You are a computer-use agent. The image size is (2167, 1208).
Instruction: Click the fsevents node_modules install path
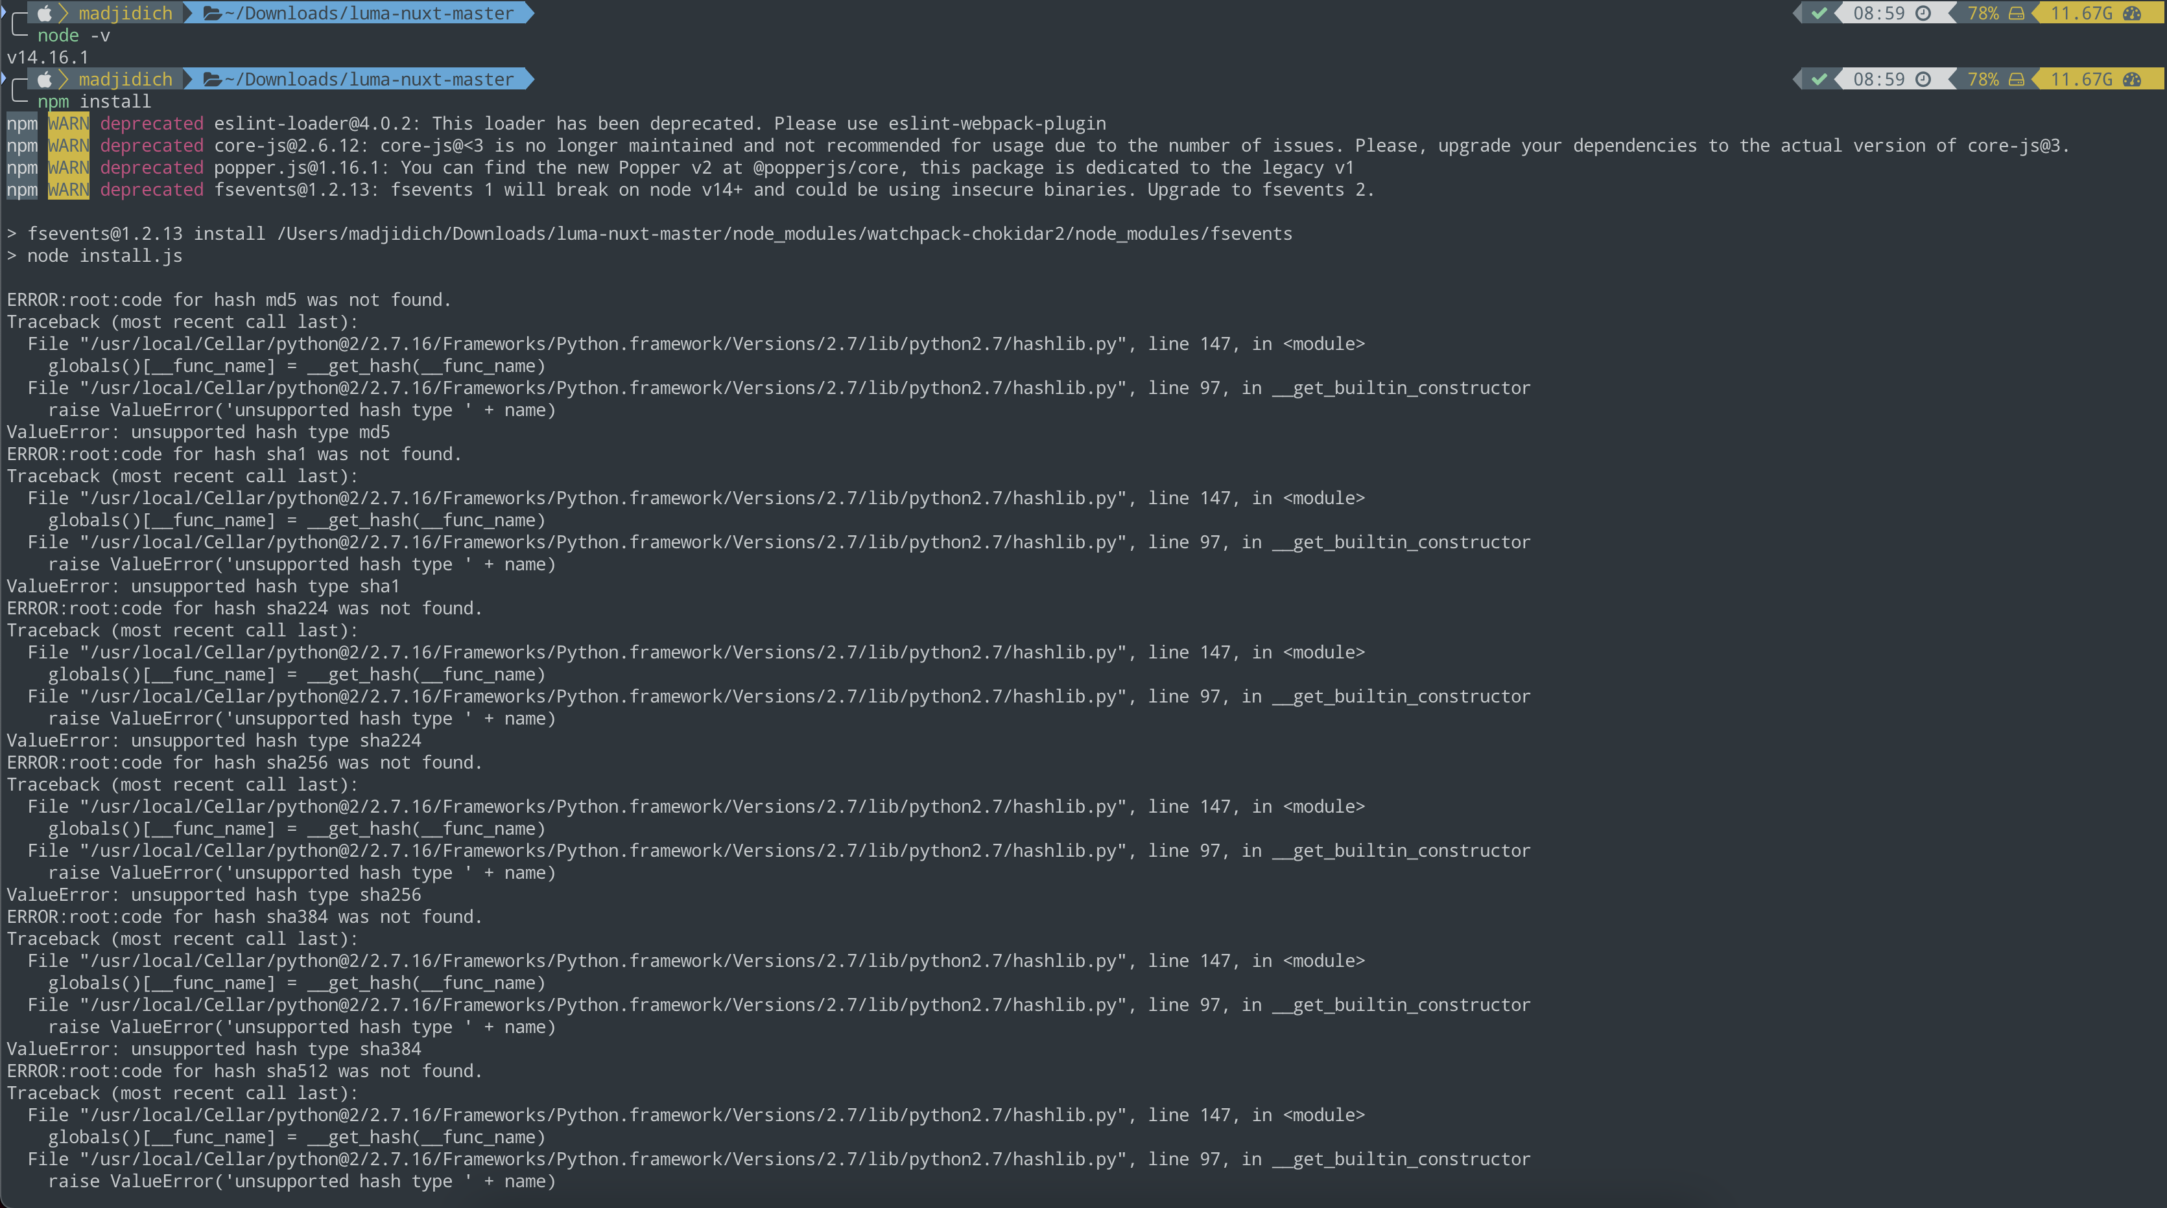784,234
